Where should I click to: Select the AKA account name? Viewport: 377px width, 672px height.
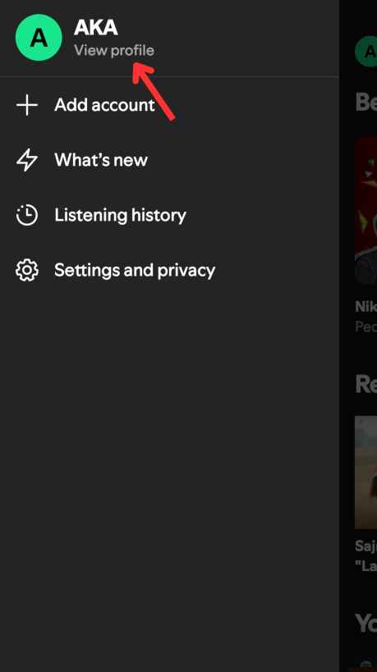(95, 27)
